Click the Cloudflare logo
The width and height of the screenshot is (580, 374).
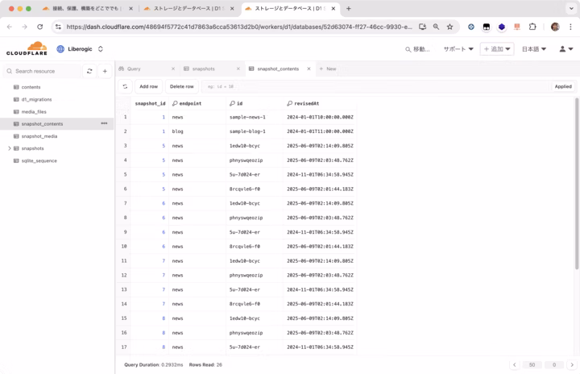[x=27, y=49]
